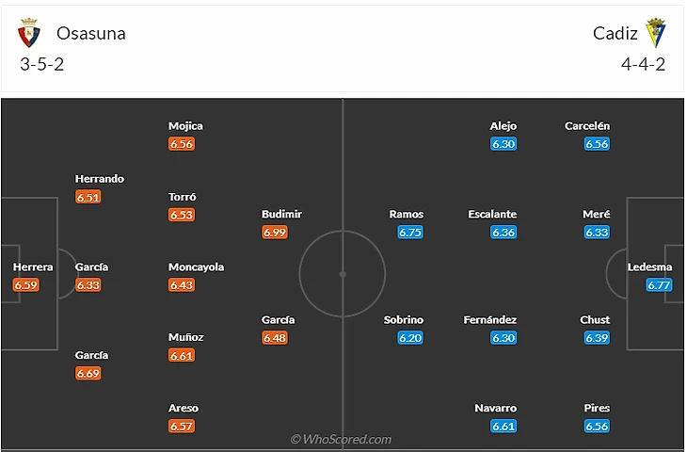Screen dimensions: 687x452
Task: Click Osasuna's 3-5-2 formation label
Action: click(x=41, y=65)
